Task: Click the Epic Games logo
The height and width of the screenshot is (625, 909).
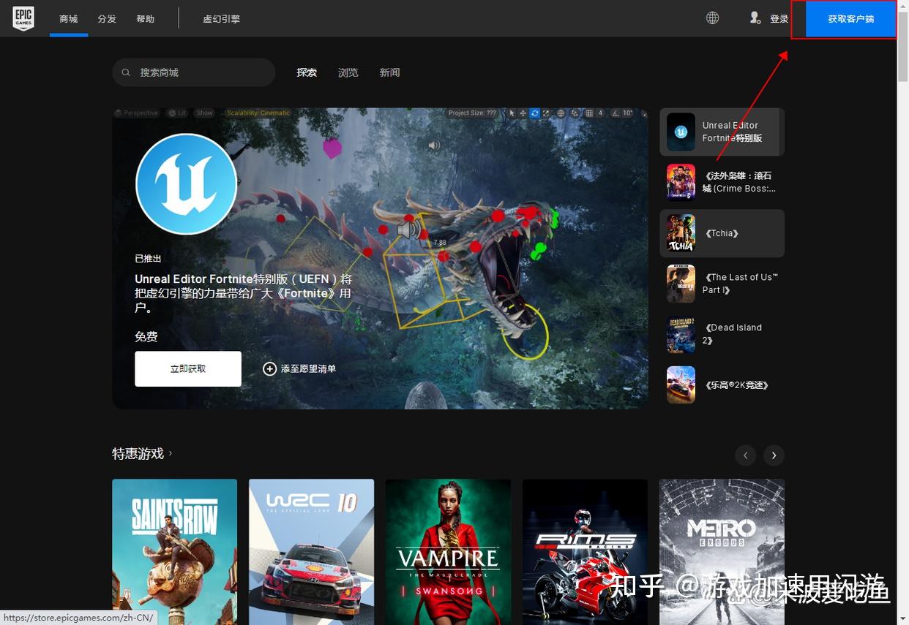Action: [x=23, y=18]
